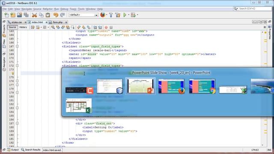Click the Save All toolbar icon

26,15
